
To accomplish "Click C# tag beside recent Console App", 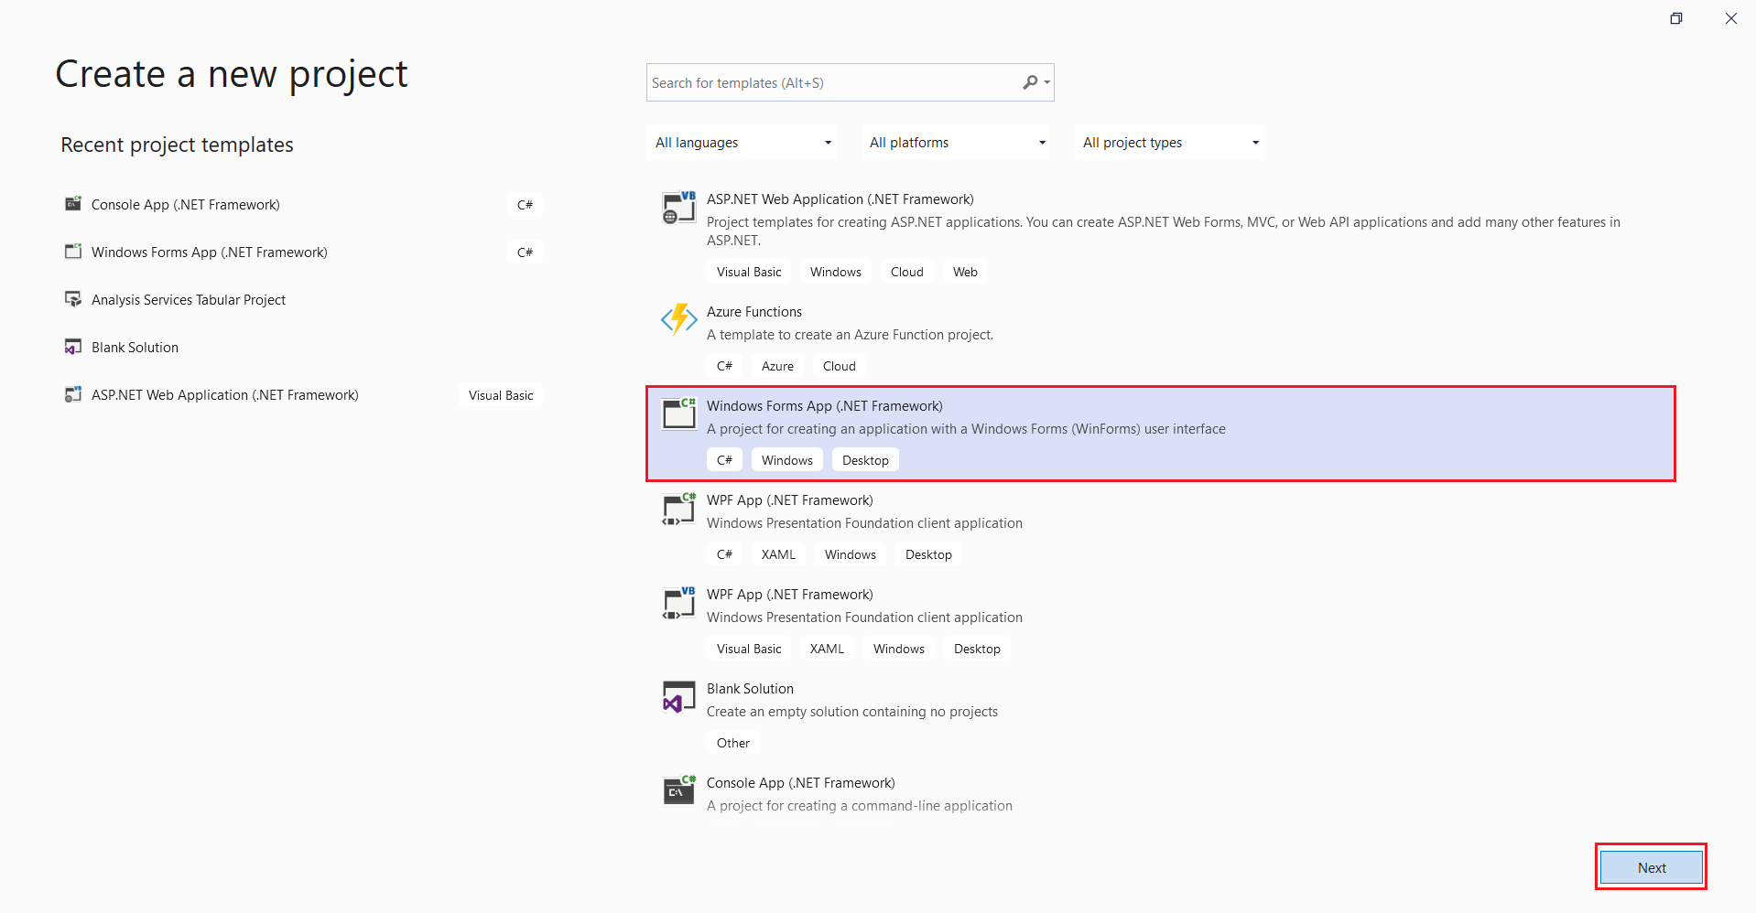I will pos(525,205).
